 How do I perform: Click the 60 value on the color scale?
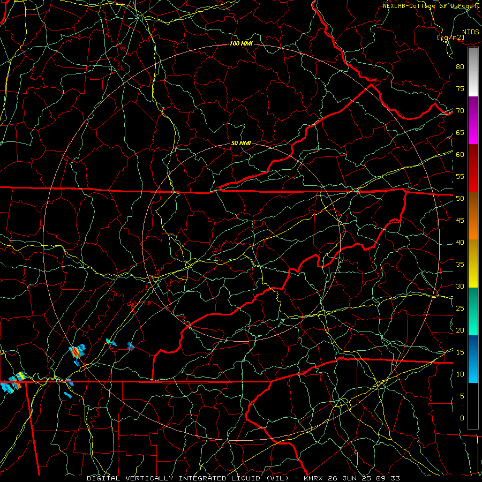(x=460, y=155)
